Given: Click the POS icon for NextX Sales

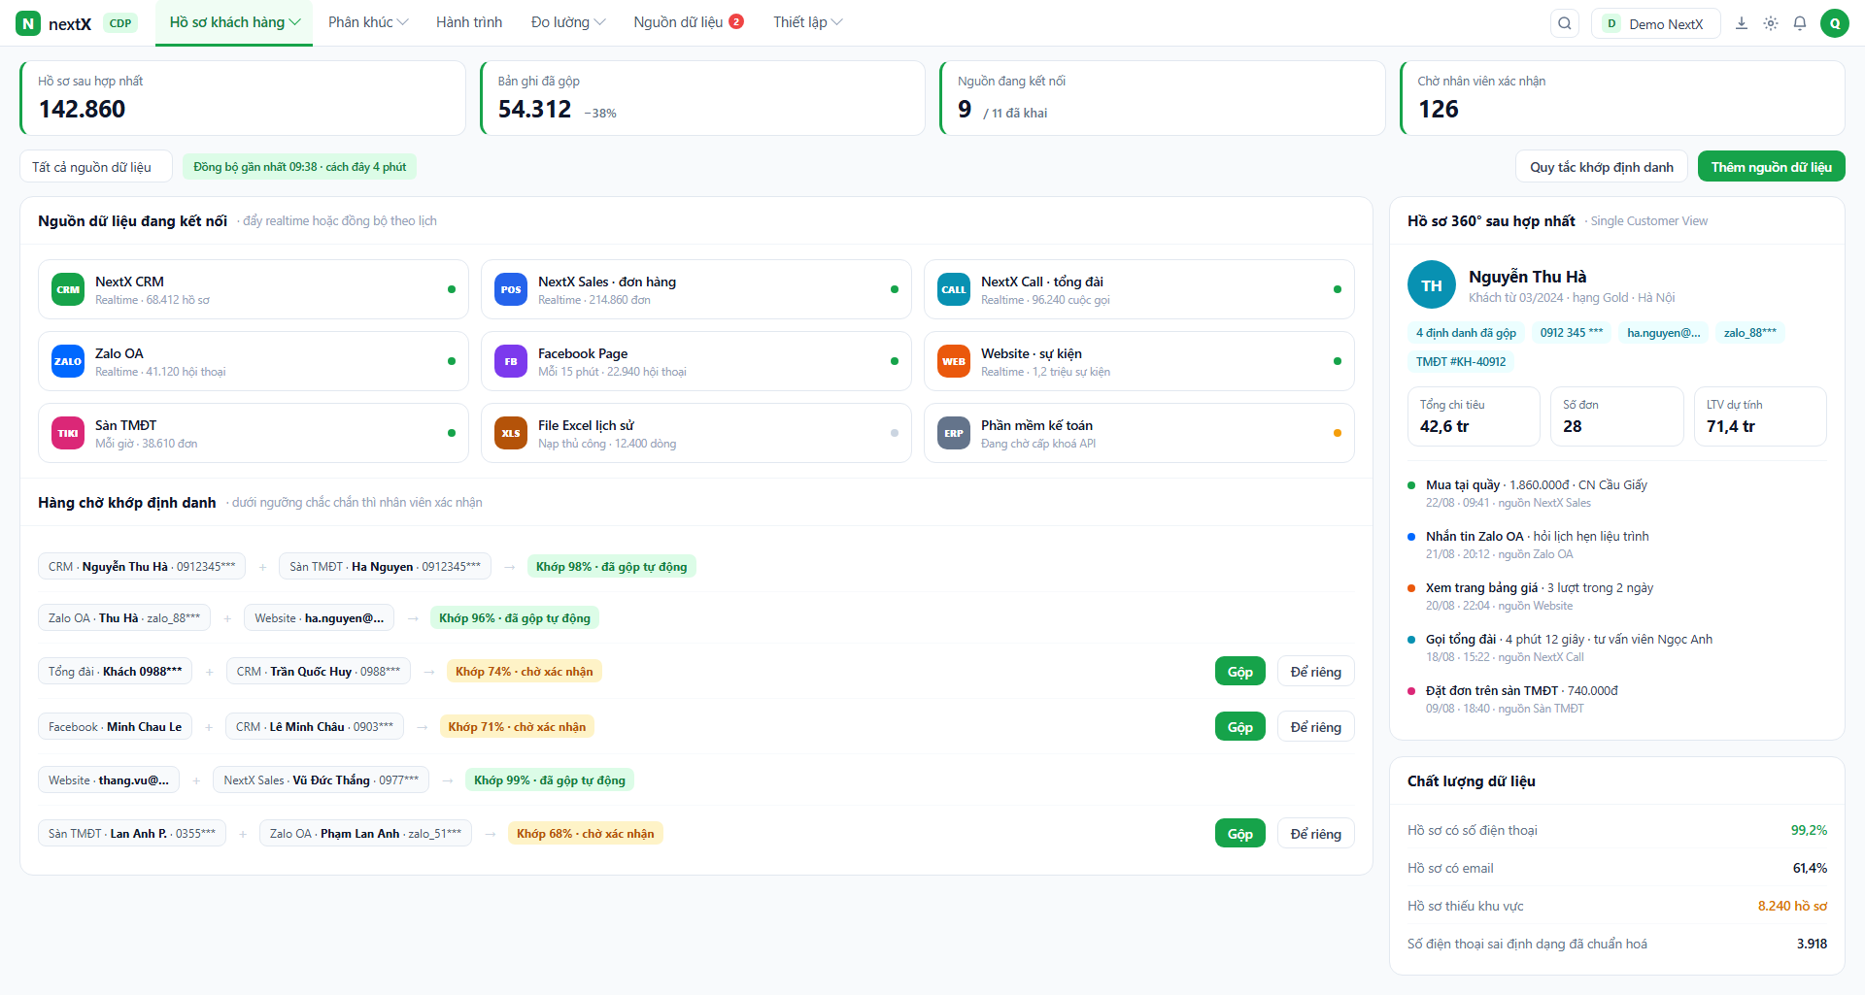Looking at the screenshot, I should tap(511, 289).
